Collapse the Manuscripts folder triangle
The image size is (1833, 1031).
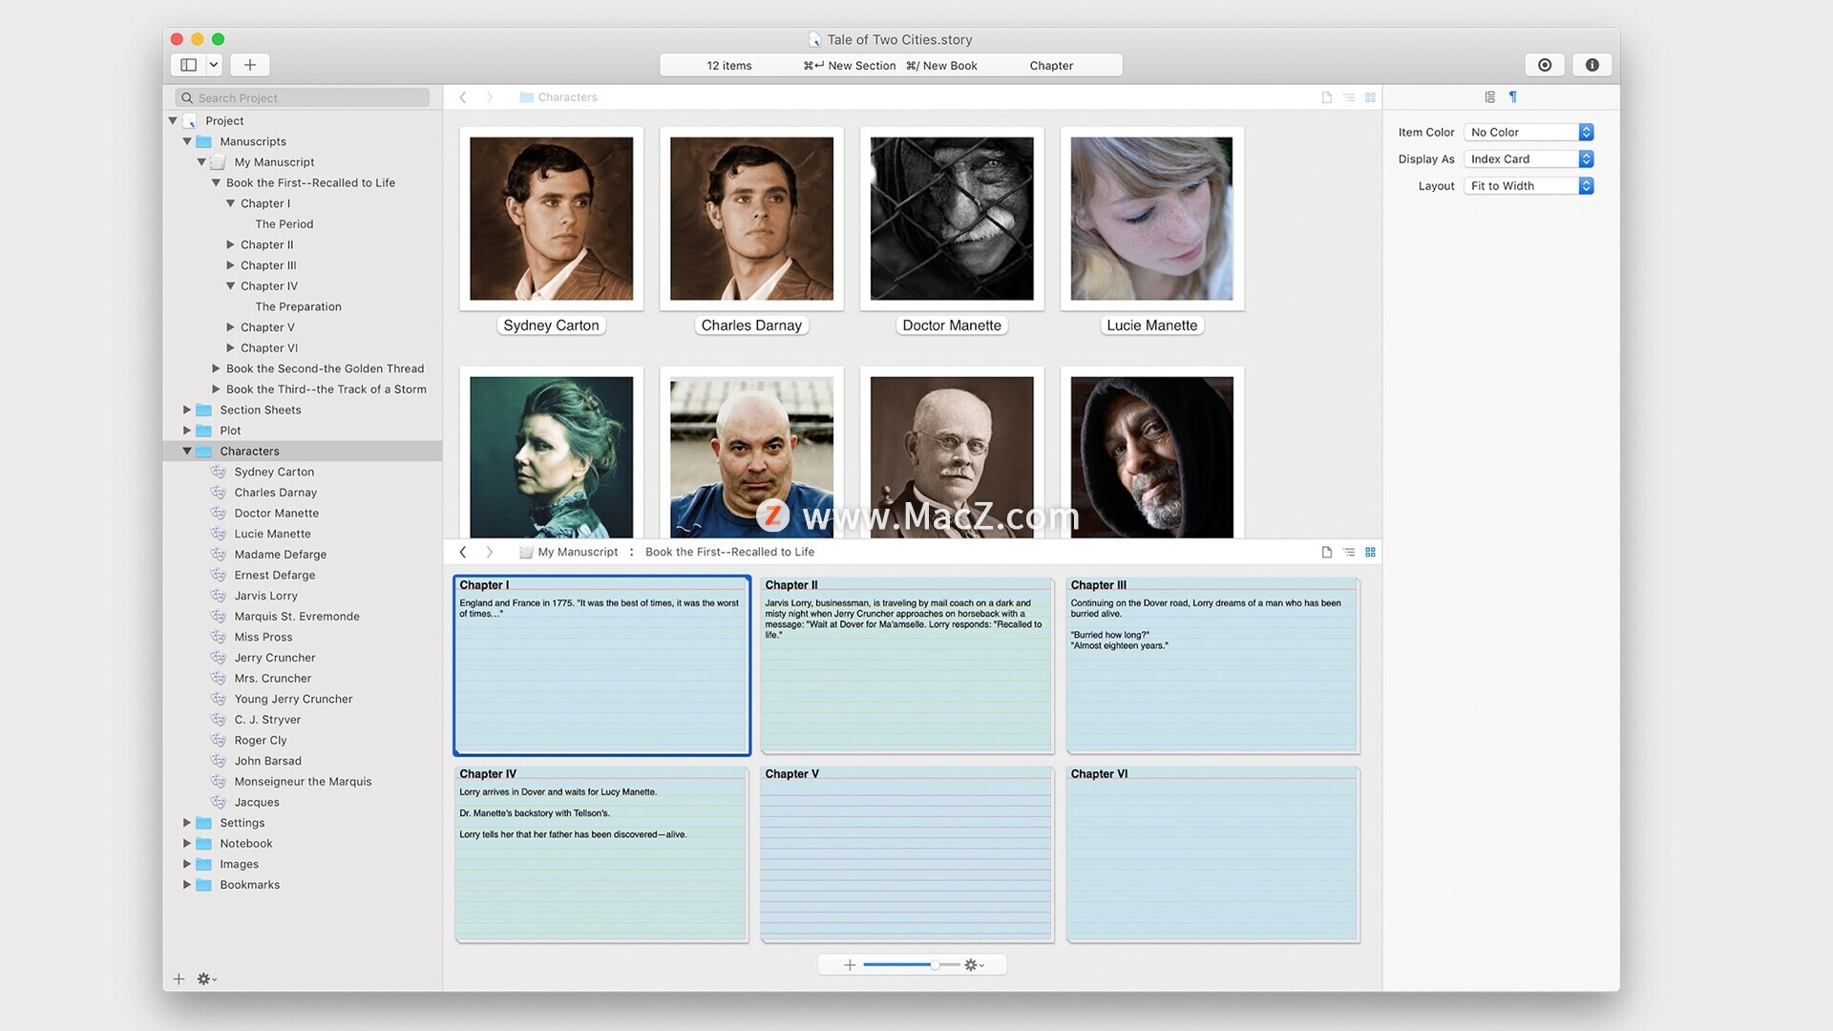pyautogui.click(x=187, y=141)
